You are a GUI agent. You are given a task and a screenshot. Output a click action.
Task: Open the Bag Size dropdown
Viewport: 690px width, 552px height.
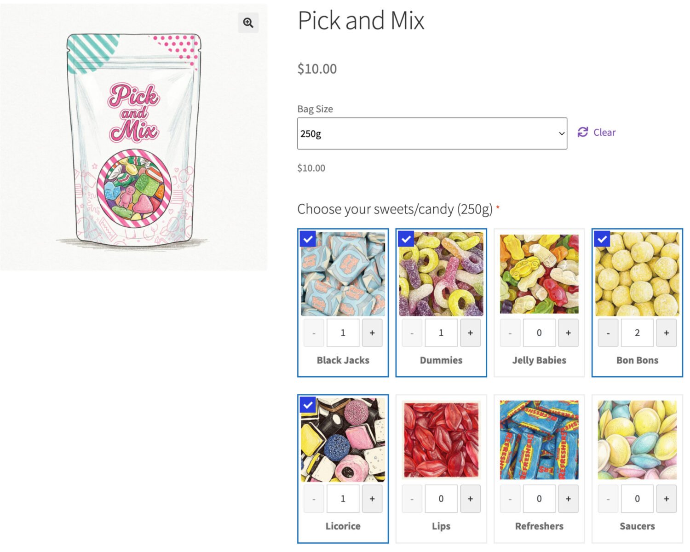point(431,133)
